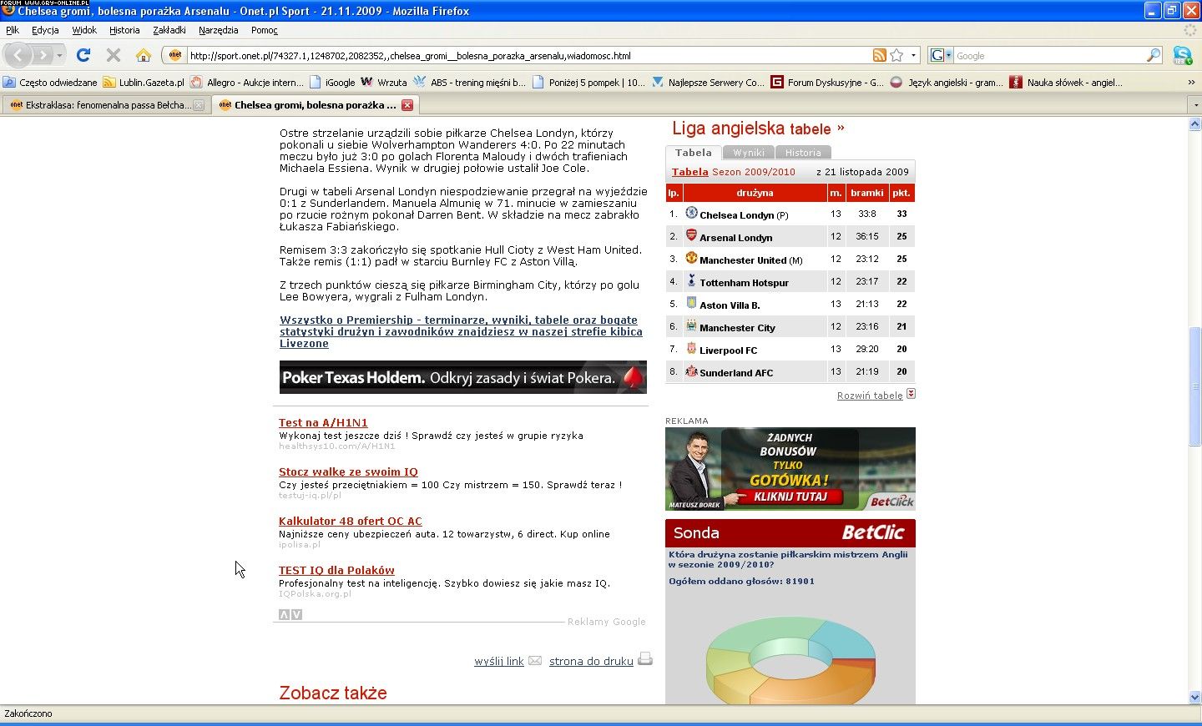Click the Stop loading X icon

pyautogui.click(x=114, y=55)
